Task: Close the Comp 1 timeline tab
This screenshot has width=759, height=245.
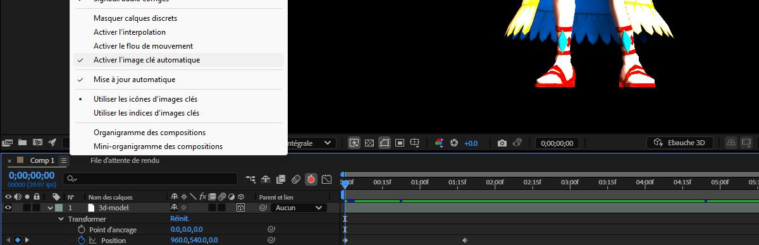Action: coord(9,161)
